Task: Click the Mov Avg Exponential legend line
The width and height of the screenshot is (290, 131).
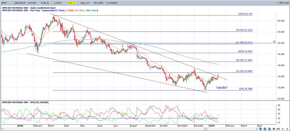Action: coord(50,10)
